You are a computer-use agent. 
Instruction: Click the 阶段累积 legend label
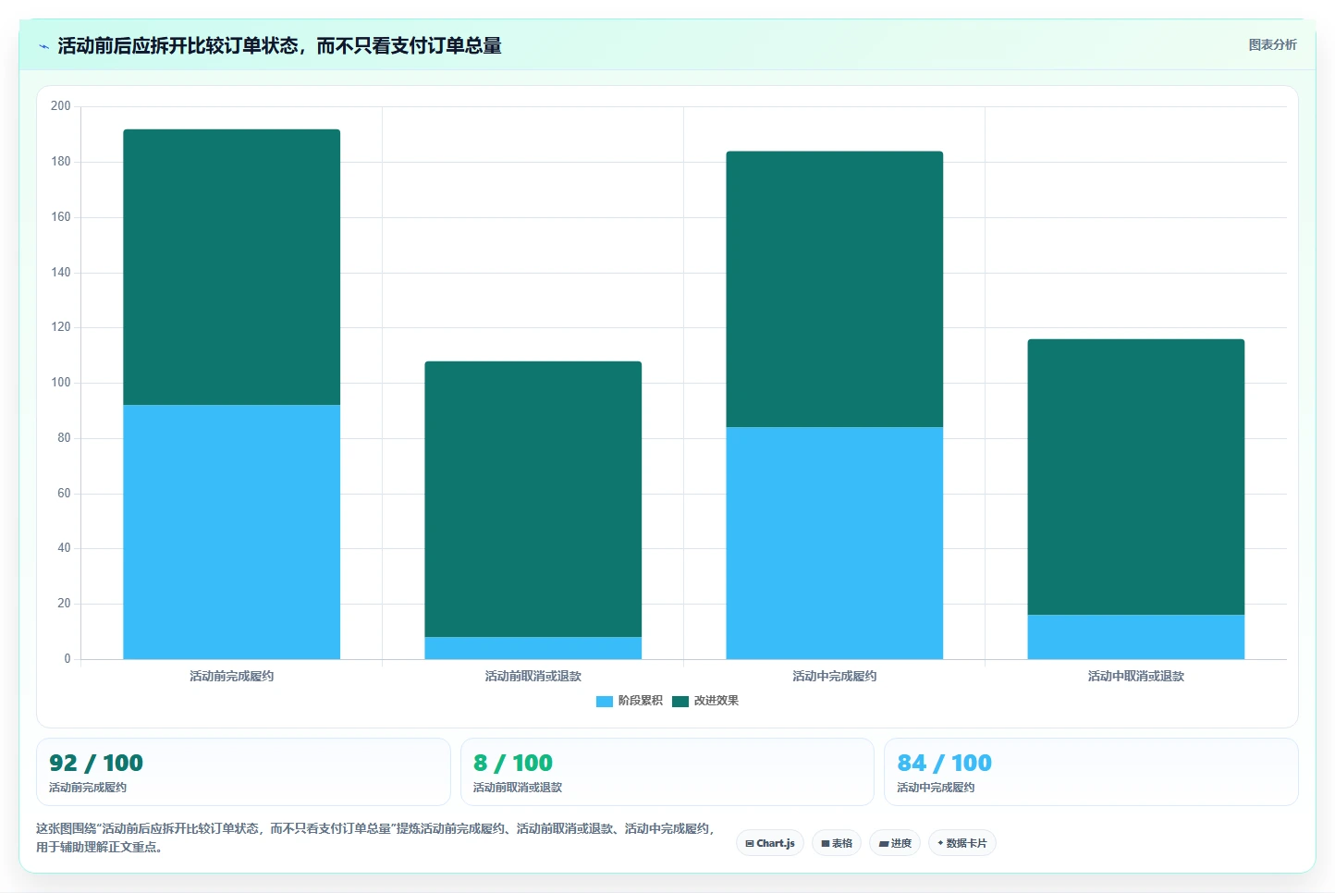[x=640, y=701]
